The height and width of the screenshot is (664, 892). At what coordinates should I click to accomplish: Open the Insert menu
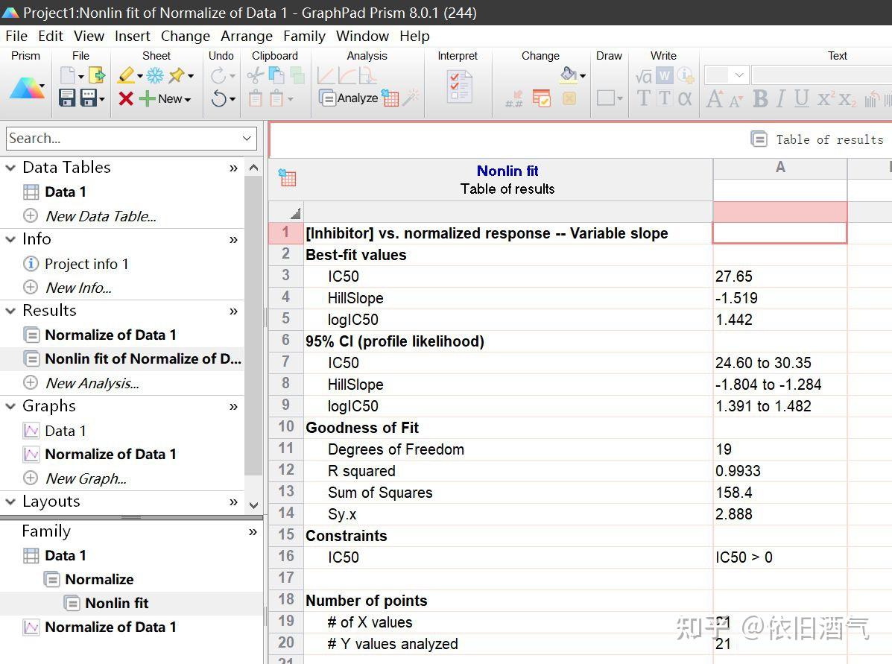coord(132,36)
